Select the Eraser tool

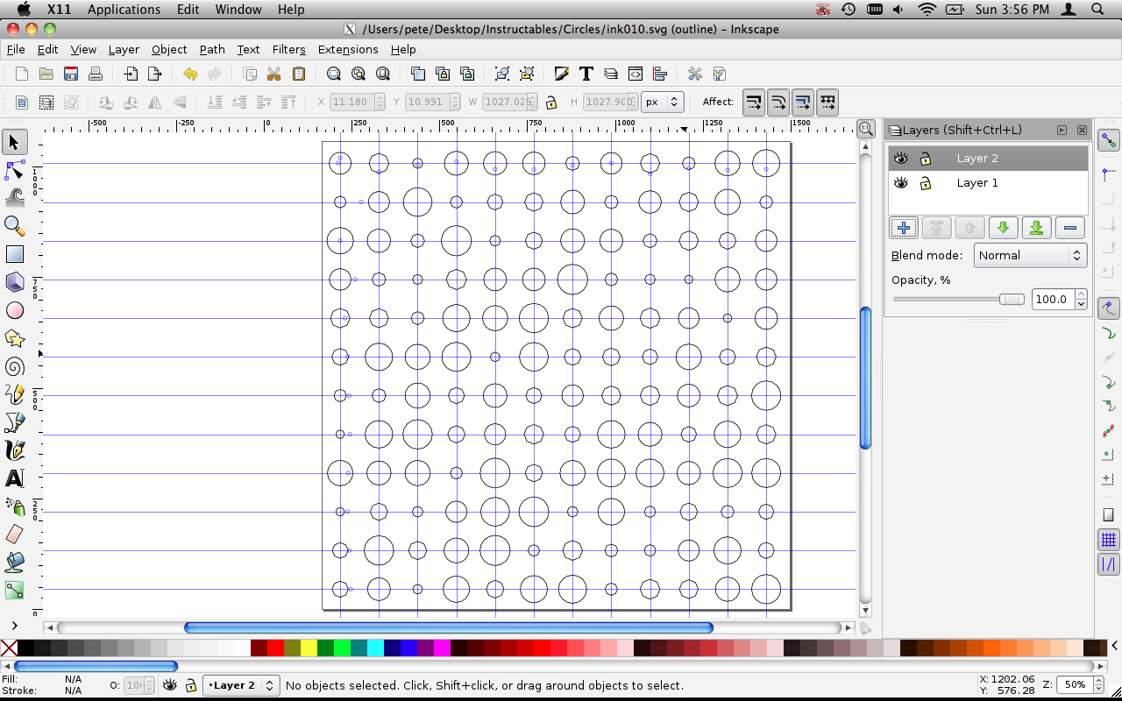(x=14, y=535)
